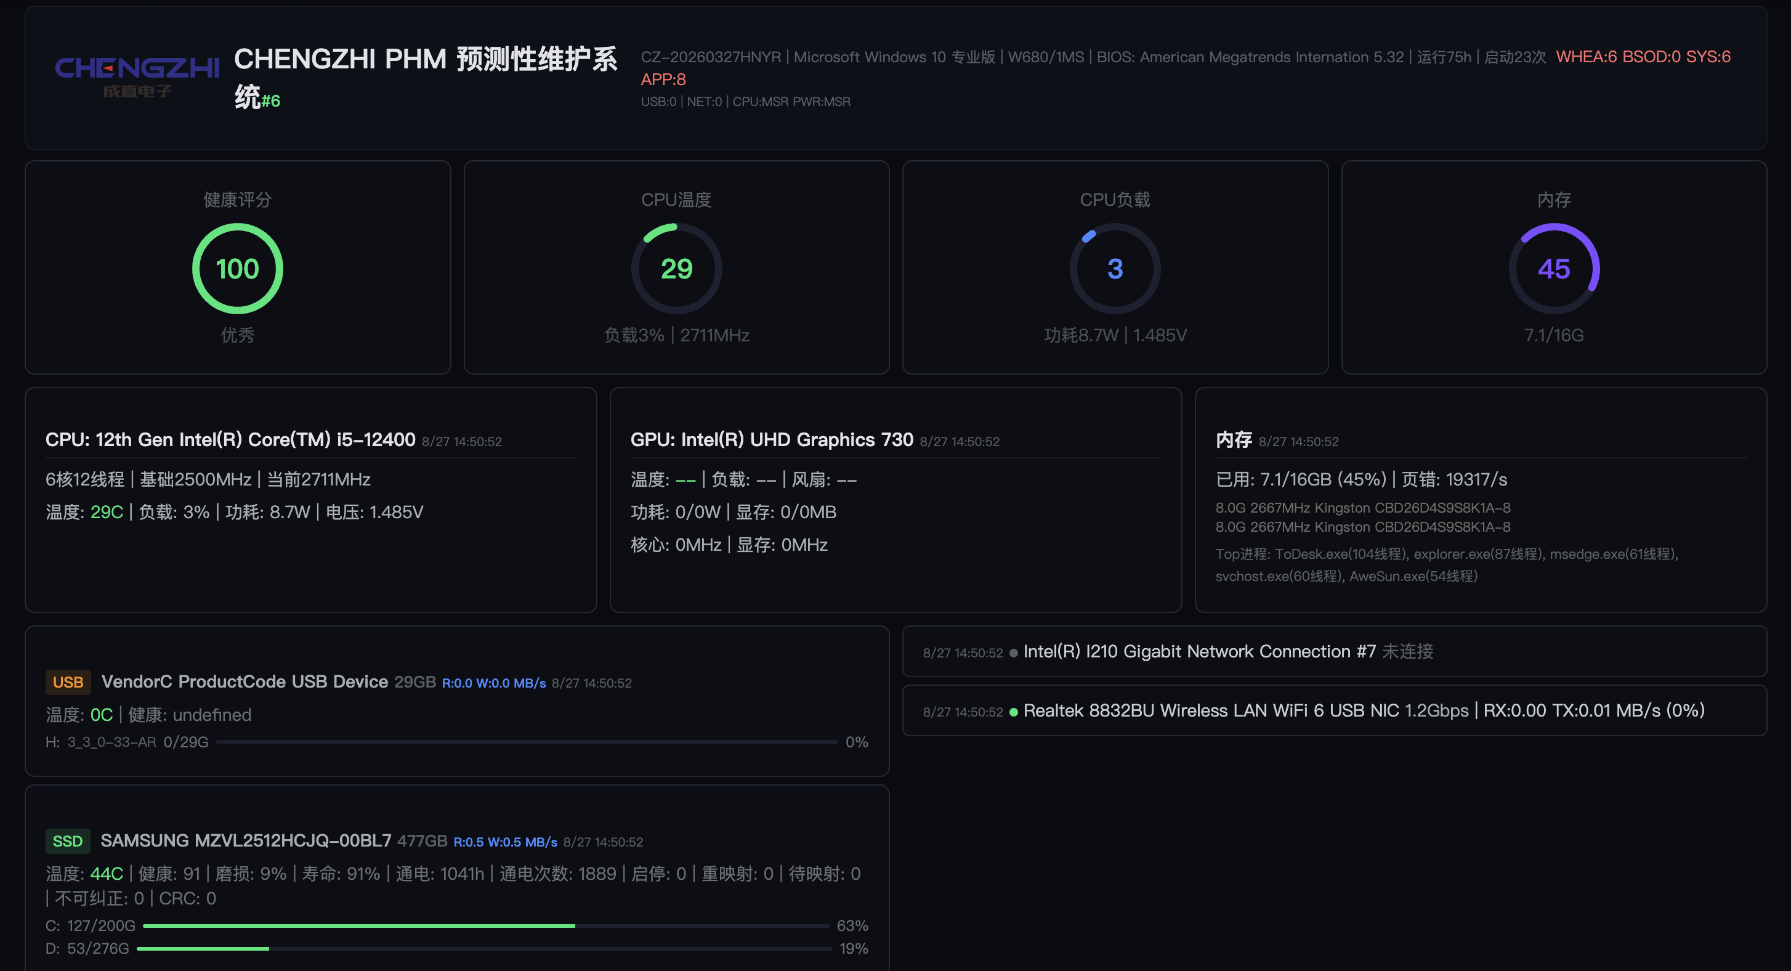Click the GPU Intel UHD Graphics 730 title
1791x971 pixels.
[x=772, y=439]
